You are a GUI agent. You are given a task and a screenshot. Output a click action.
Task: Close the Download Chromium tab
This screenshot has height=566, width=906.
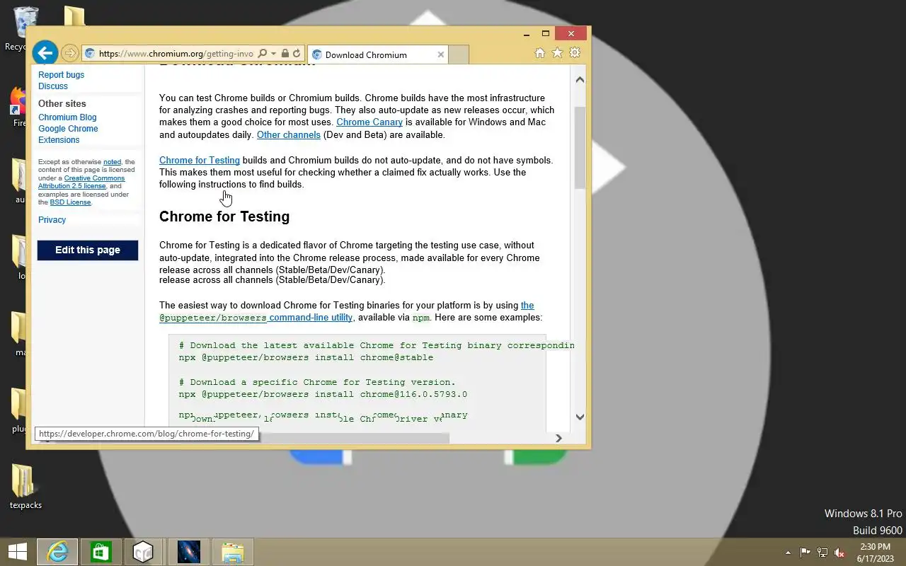point(441,54)
